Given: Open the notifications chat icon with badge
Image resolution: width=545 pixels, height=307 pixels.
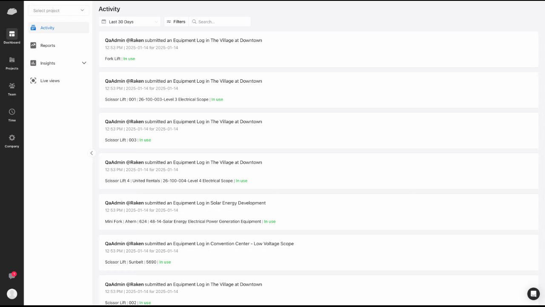Looking at the screenshot, I should [x=12, y=276].
